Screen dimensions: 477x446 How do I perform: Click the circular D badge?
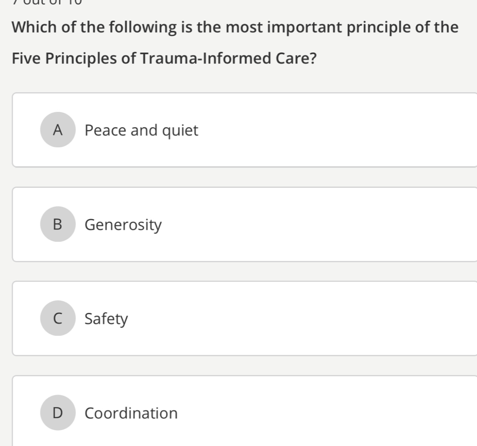click(58, 413)
